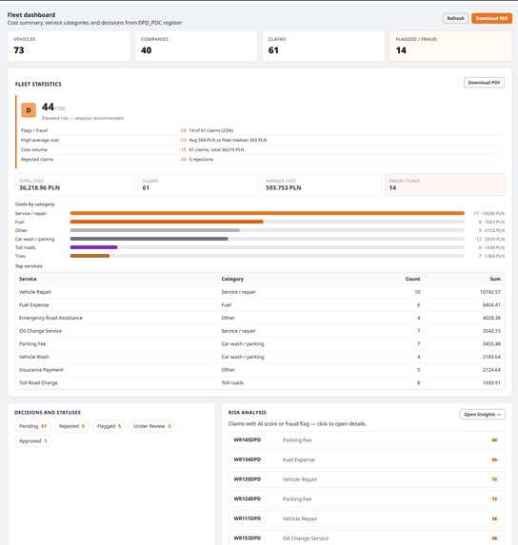Select the Vehicles 73 summary card
Screen dimensions: 518x545
coord(69,46)
